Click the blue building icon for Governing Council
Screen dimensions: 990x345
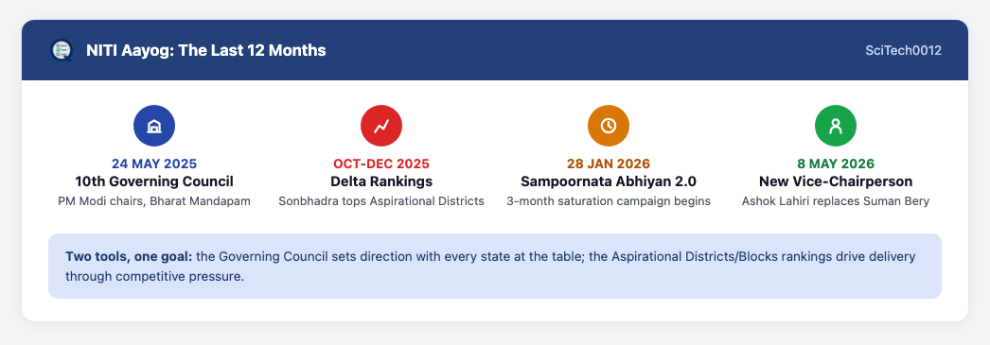154,126
